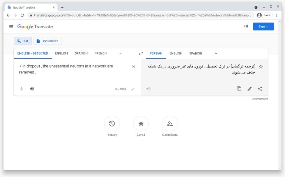The image size is (285, 177).
Task: Select English as target language
Action: pos(176,53)
